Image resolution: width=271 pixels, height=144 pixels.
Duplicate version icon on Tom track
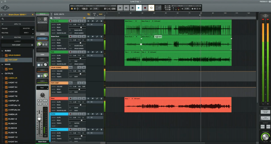pyautogui.click(x=93, y=52)
